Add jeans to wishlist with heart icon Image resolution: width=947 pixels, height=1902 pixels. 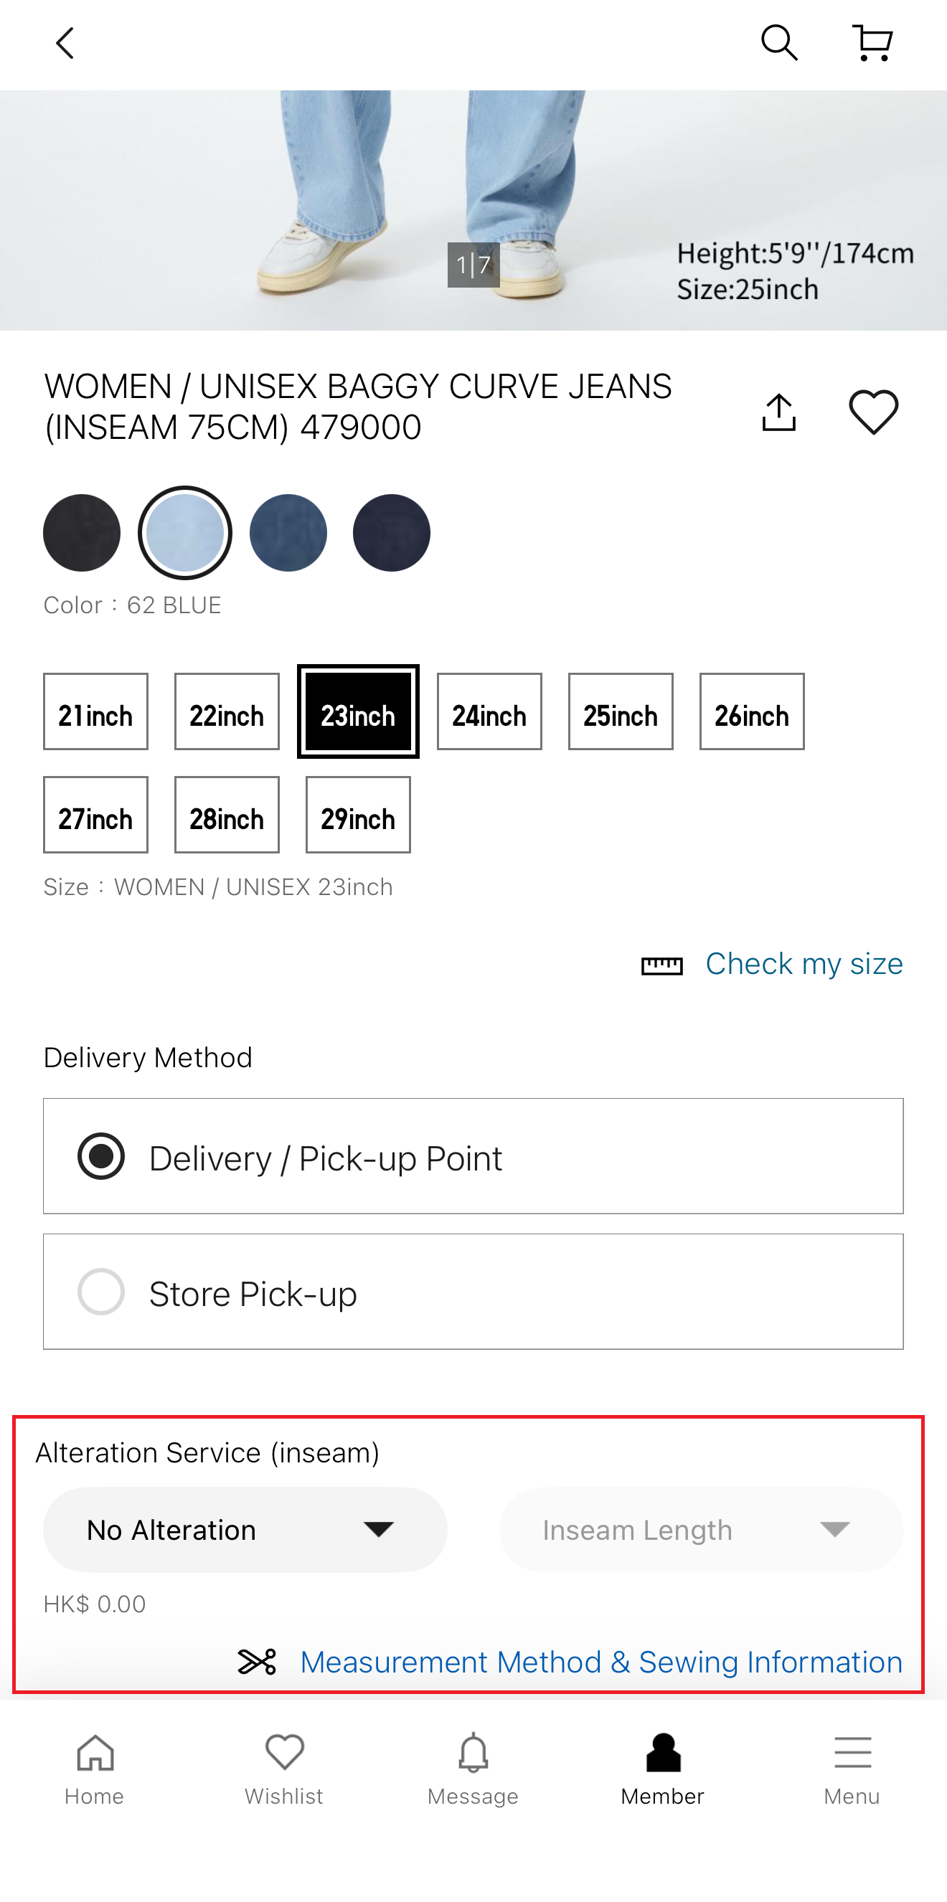[x=873, y=411]
